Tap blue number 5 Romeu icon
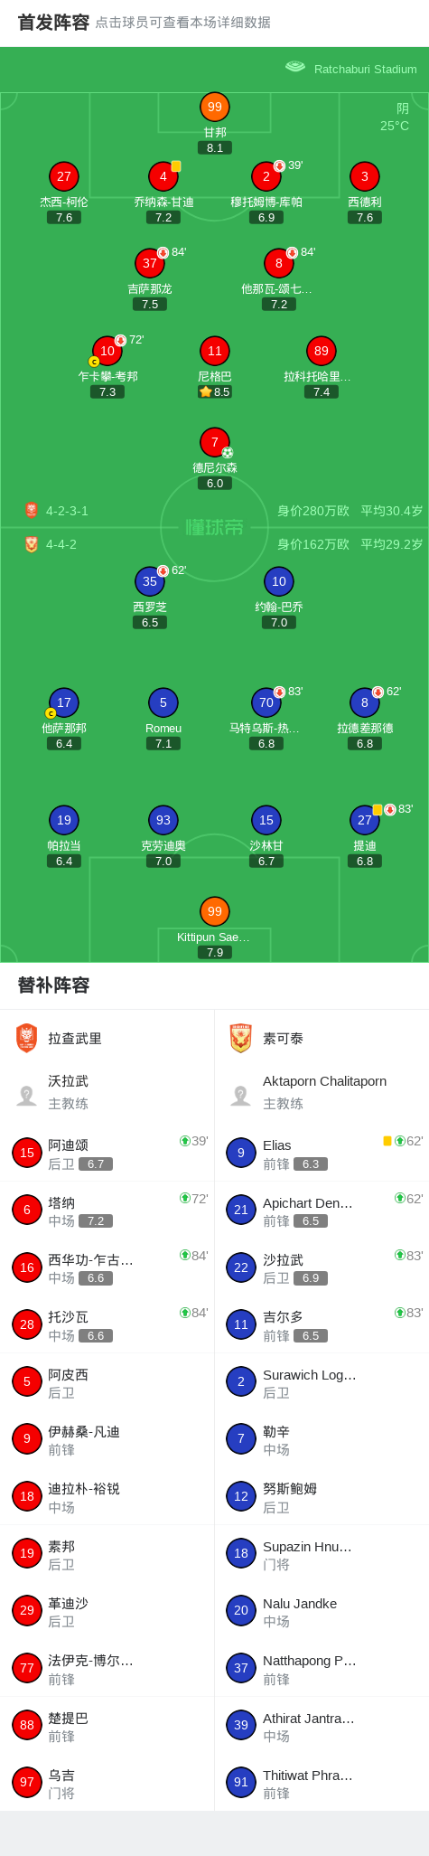Viewport: 429px width, 1856px height. 163,702
